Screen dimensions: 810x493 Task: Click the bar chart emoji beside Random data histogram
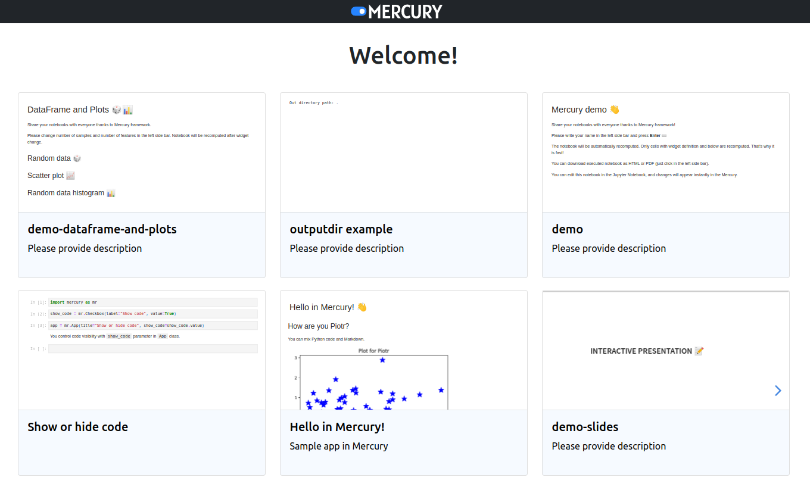pyautogui.click(x=110, y=192)
